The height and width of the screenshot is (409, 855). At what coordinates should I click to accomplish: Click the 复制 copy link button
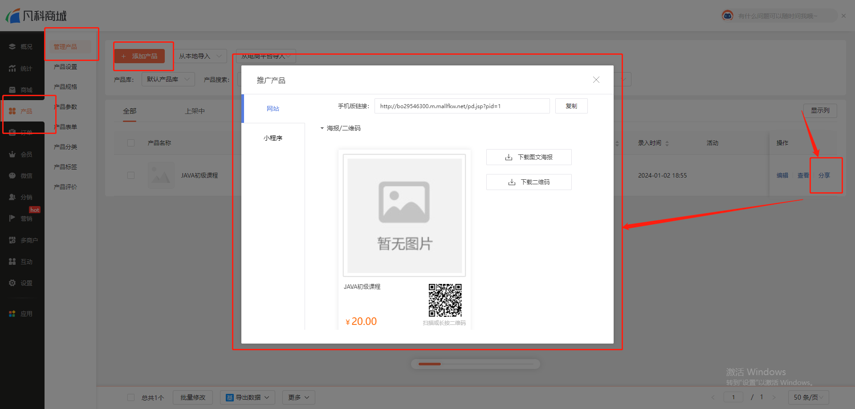coord(571,106)
